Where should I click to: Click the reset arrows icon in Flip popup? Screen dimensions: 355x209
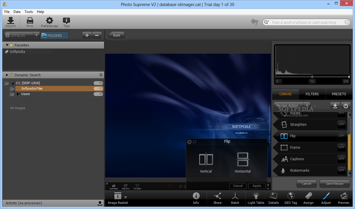(x=195, y=142)
